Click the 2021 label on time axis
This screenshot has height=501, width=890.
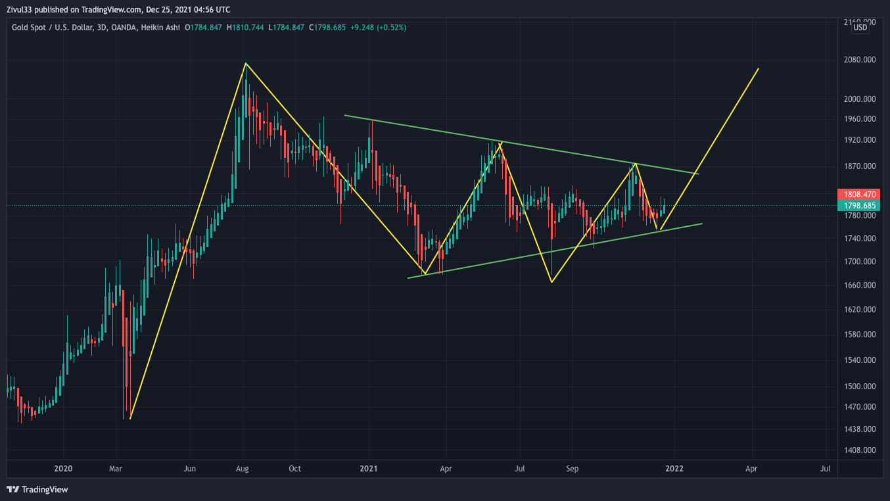369,469
